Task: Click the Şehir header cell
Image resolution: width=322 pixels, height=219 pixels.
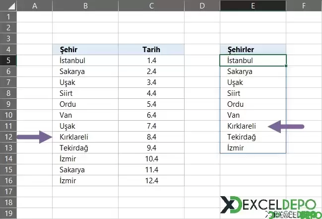Action: click(85, 50)
